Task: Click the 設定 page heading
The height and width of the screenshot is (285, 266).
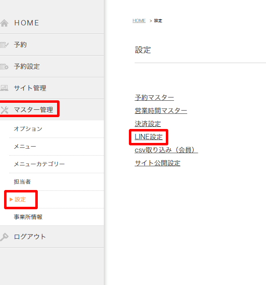Action: tap(143, 50)
